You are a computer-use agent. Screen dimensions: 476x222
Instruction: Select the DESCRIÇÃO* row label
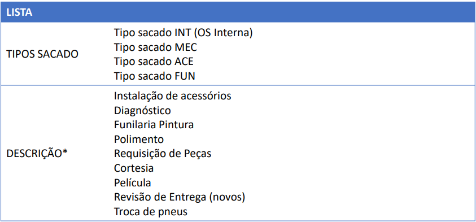point(37,153)
